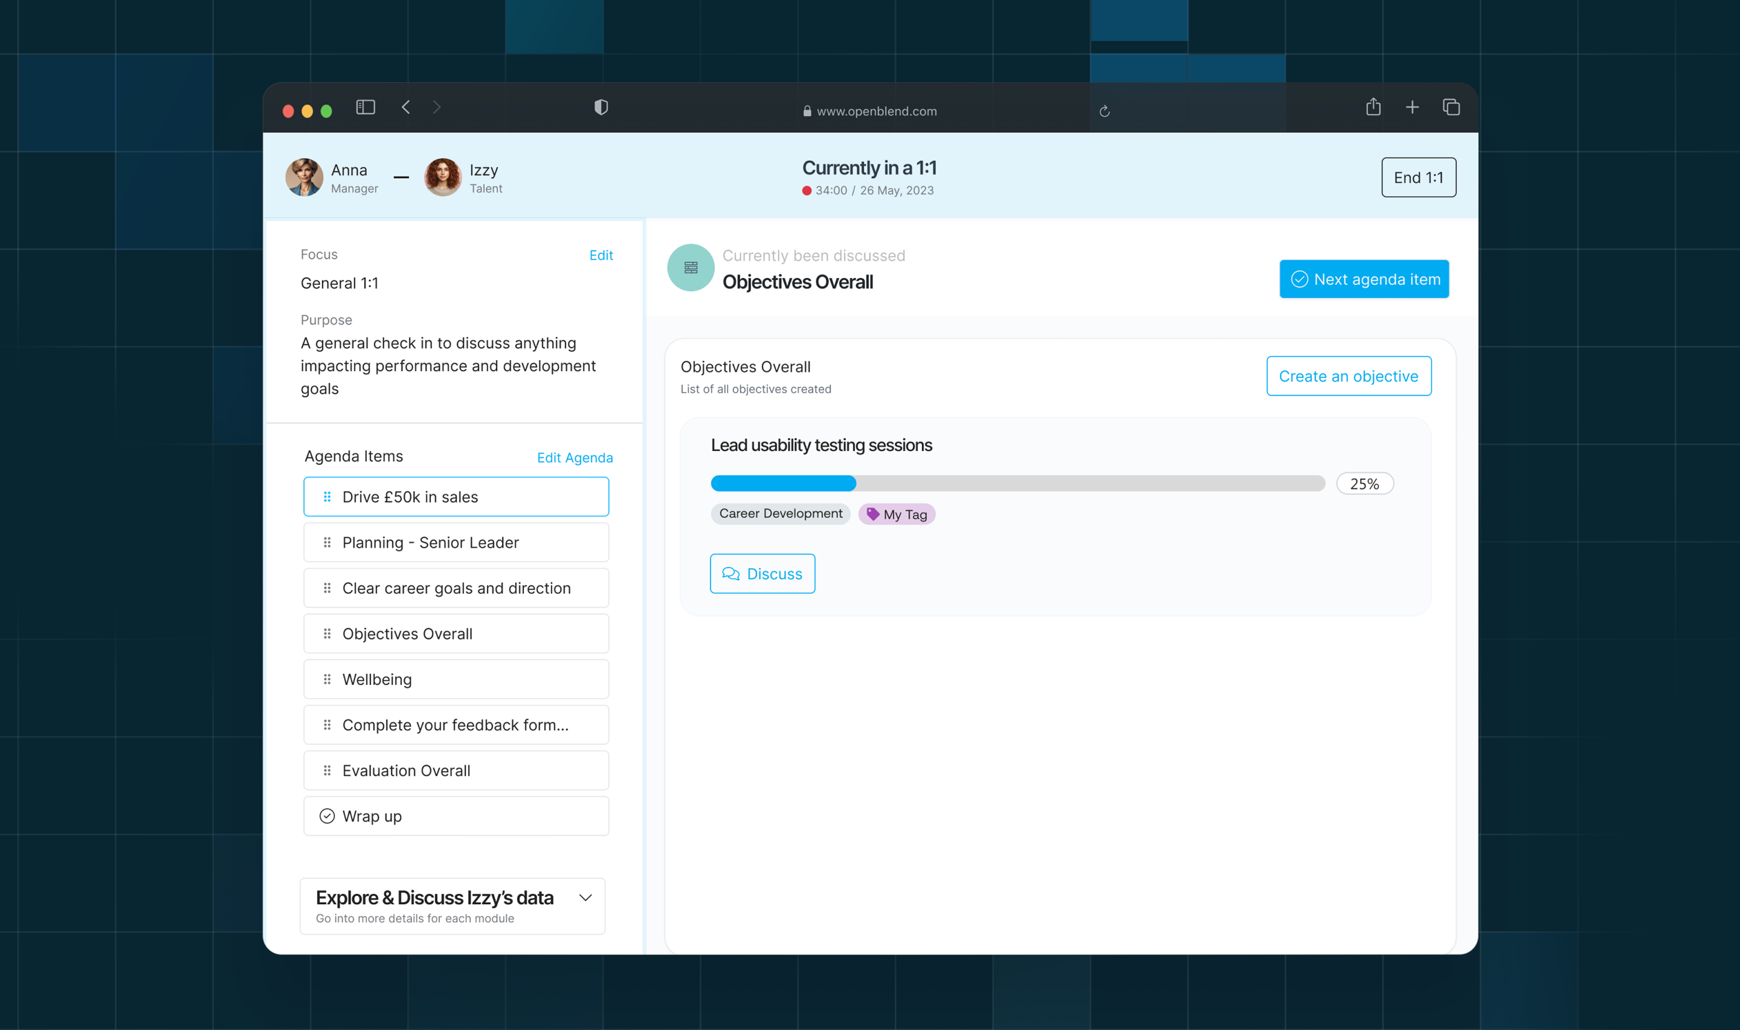Click the browser back arrow
The image size is (1740, 1030).
406,107
